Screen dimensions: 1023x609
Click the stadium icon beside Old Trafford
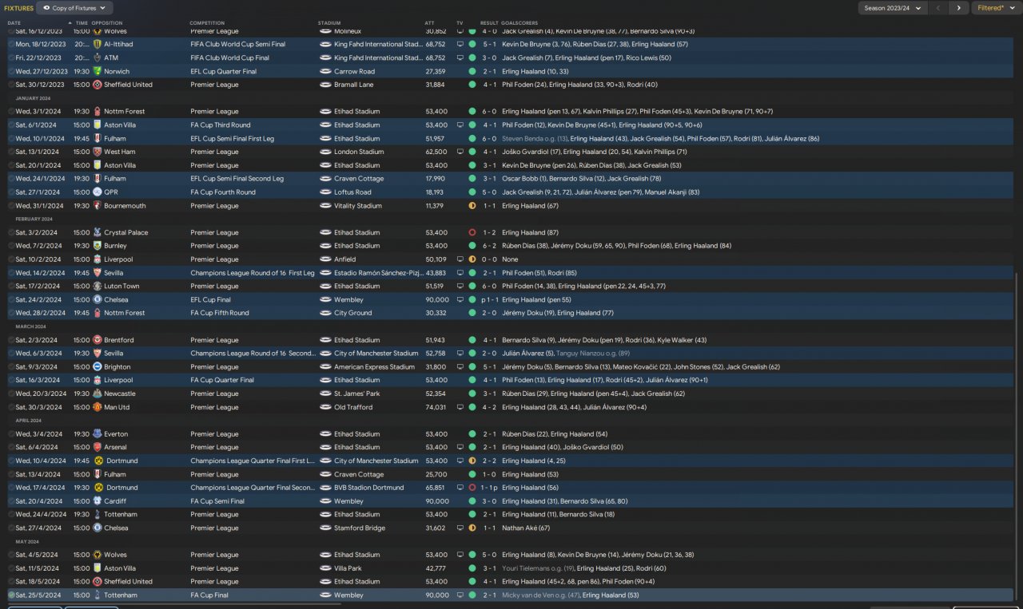point(325,407)
